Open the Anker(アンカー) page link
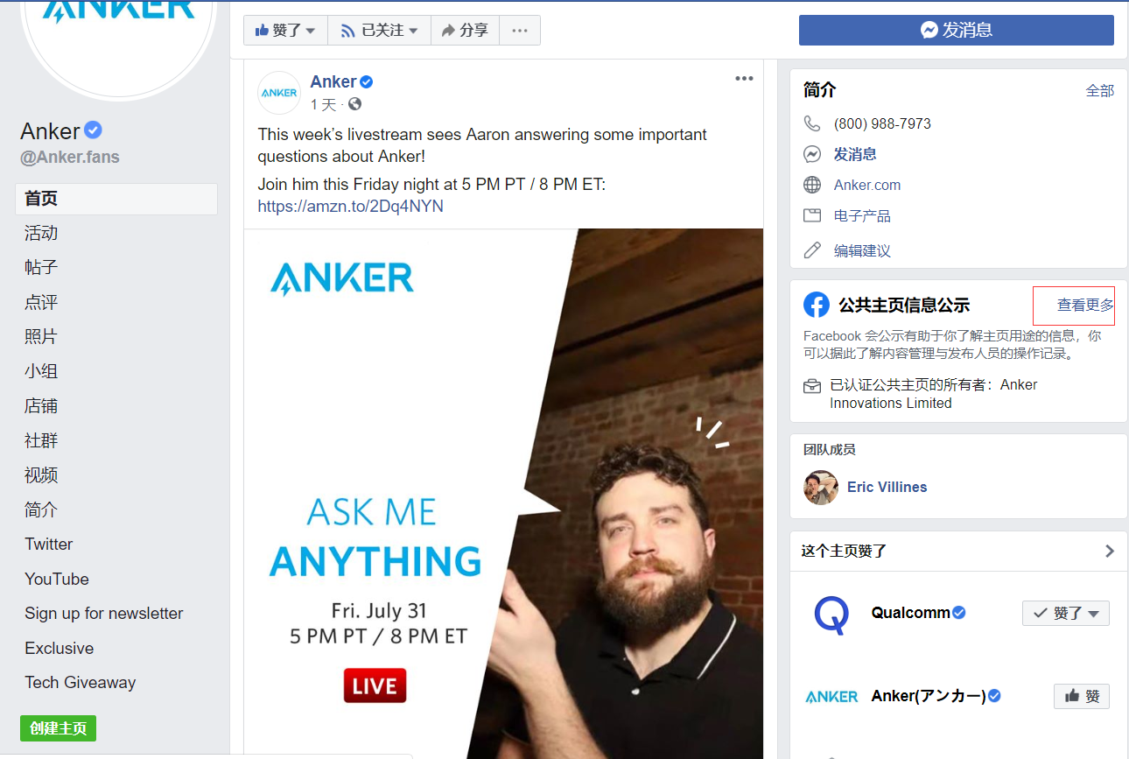Image resolution: width=1129 pixels, height=759 pixels. point(929,696)
